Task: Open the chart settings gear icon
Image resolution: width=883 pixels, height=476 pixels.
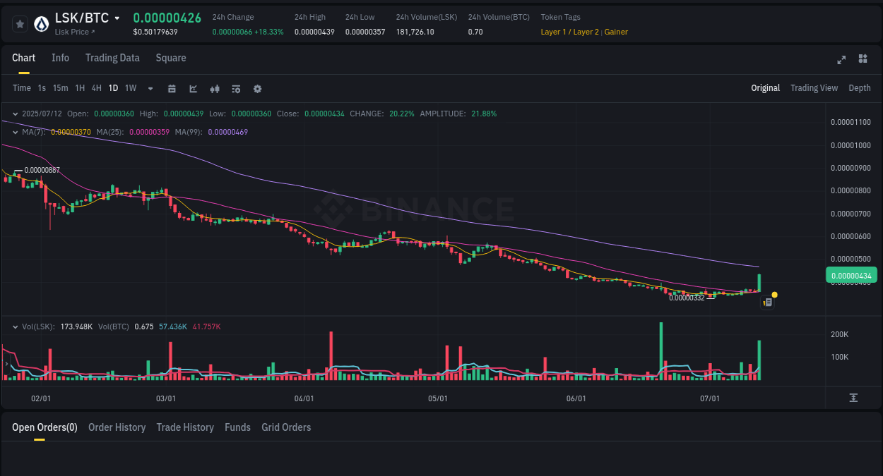Action: click(257, 89)
